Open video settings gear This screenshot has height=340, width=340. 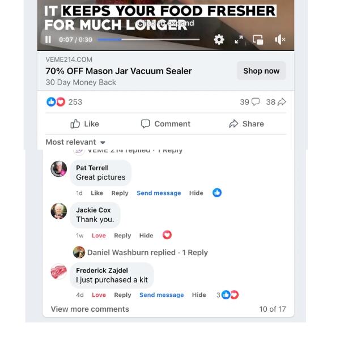pos(219,40)
